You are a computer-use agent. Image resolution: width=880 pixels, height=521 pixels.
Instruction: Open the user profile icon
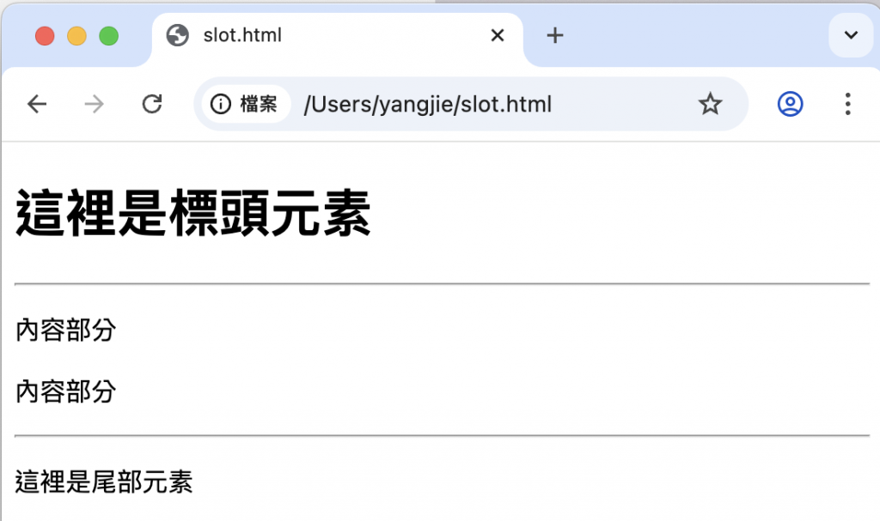tap(790, 104)
